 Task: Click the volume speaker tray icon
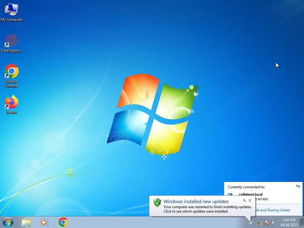coord(274,223)
